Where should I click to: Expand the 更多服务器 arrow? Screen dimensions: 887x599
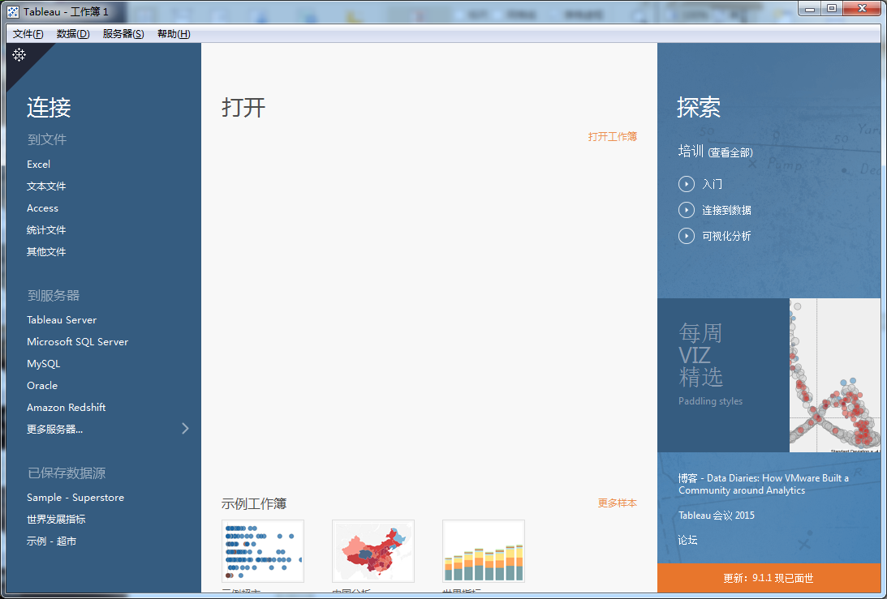coord(185,428)
